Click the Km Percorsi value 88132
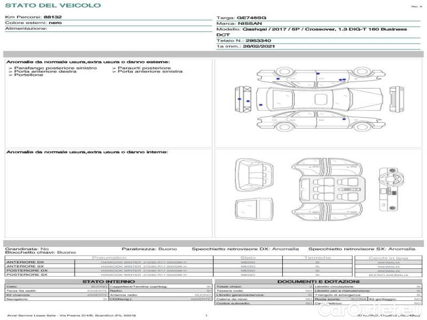Viewport: 427px width, 320px height. (52, 17)
